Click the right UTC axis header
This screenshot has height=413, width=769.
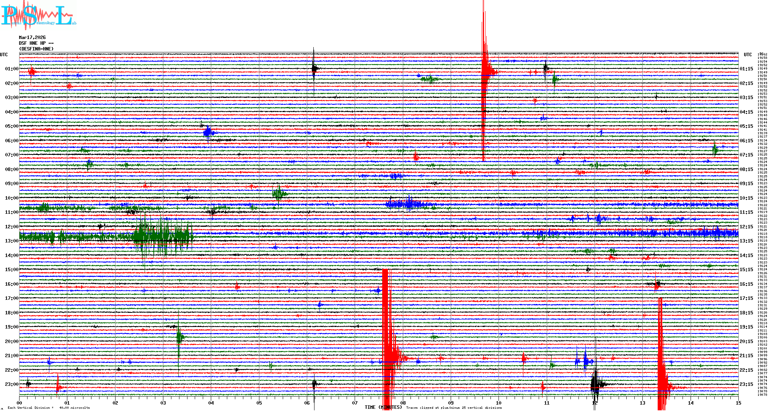click(x=748, y=55)
